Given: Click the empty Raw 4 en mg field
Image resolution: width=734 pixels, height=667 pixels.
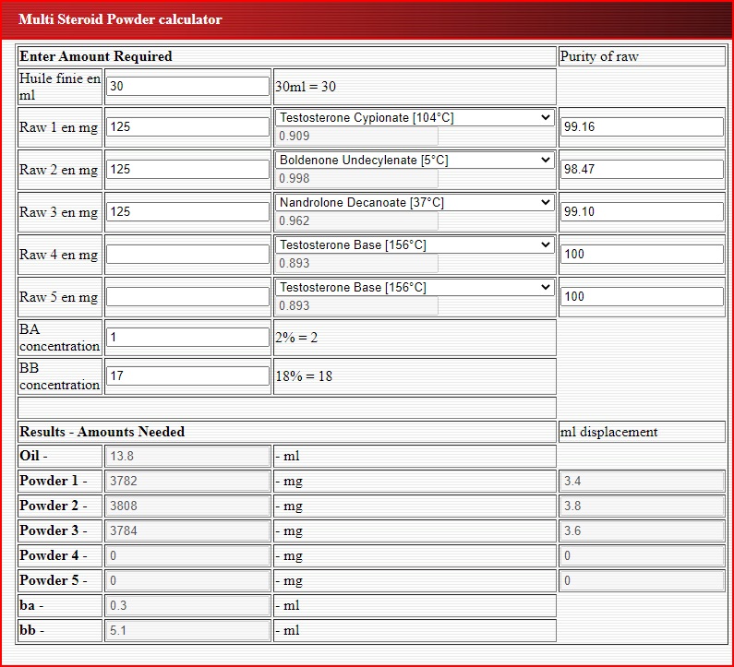Looking at the screenshot, I should [187, 255].
